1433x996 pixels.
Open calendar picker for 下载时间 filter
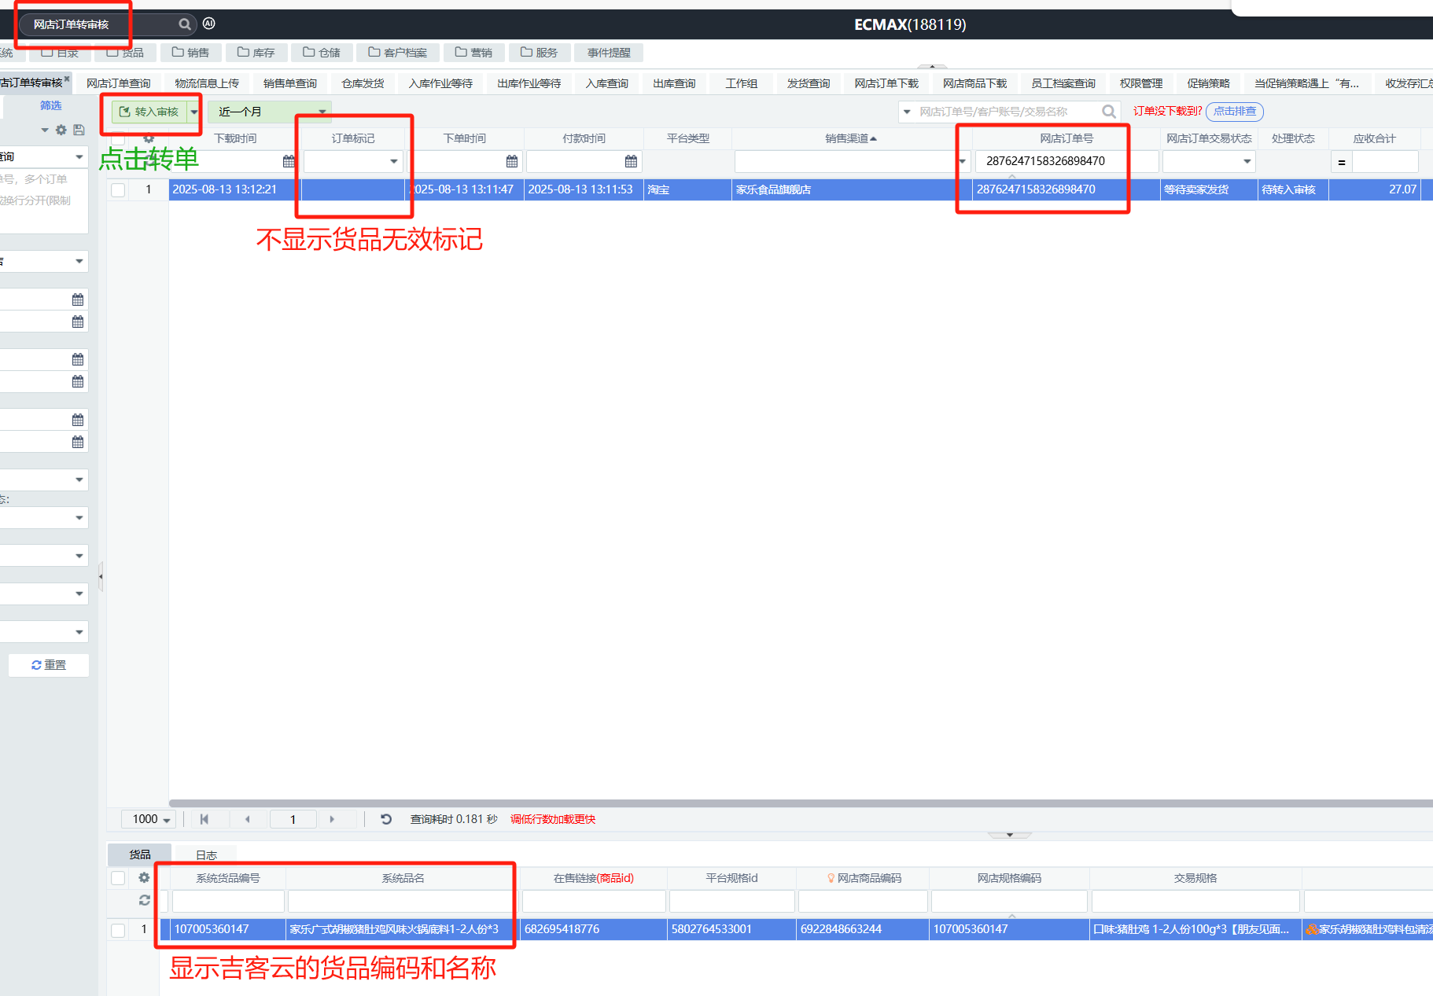[289, 161]
